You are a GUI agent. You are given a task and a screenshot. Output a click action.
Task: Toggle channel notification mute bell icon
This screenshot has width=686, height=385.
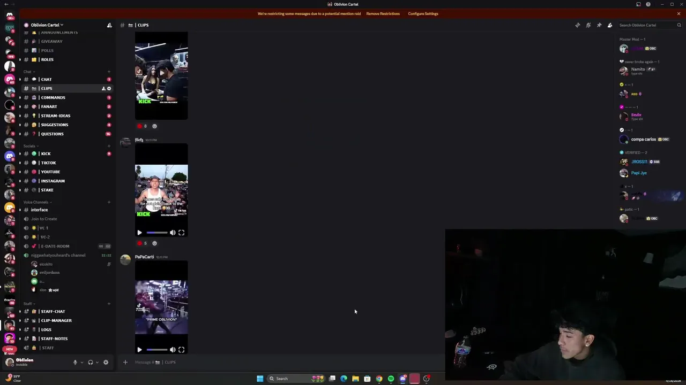[588, 25]
